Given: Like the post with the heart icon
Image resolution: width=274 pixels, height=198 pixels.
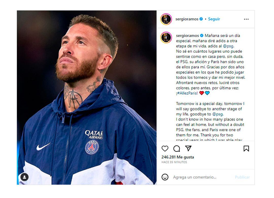Looking at the screenshot, I should tap(165, 149).
